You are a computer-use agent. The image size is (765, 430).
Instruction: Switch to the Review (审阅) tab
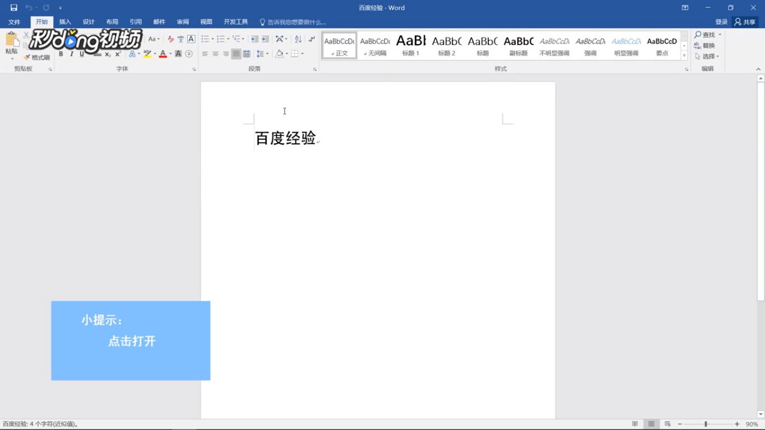tap(183, 22)
